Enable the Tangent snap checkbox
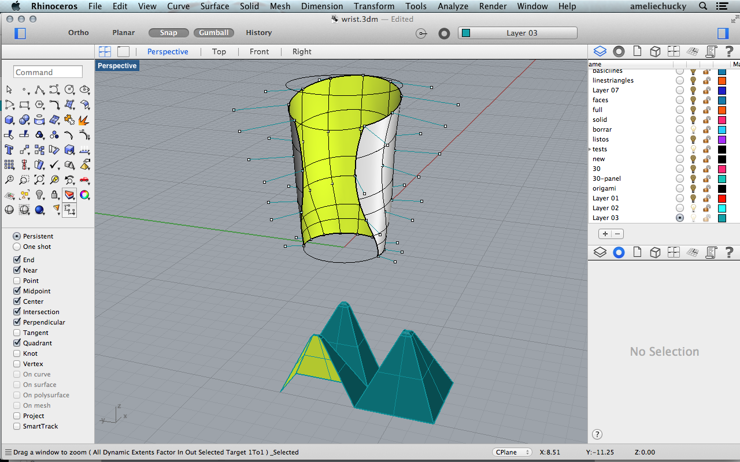Viewport: 740px width, 462px height. tap(17, 333)
